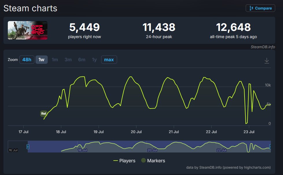The width and height of the screenshot is (283, 175).
Task: Click the 17 Jul axis label
Action: pos(23,132)
